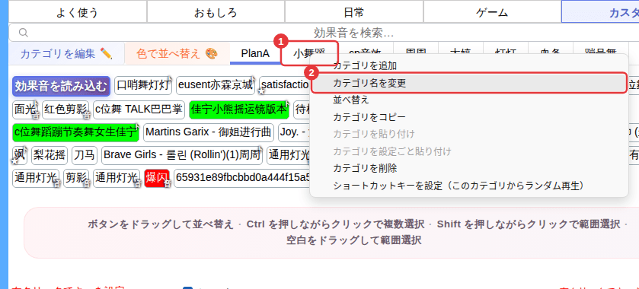Select the 小舞蹈 category tab
Image resolution: width=639 pixels, height=289 pixels.
309,53
